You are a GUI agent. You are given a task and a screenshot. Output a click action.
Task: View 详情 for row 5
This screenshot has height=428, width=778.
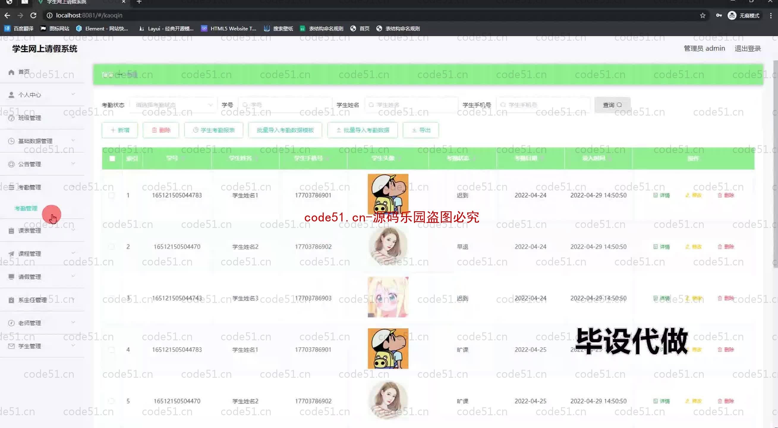[x=662, y=401]
